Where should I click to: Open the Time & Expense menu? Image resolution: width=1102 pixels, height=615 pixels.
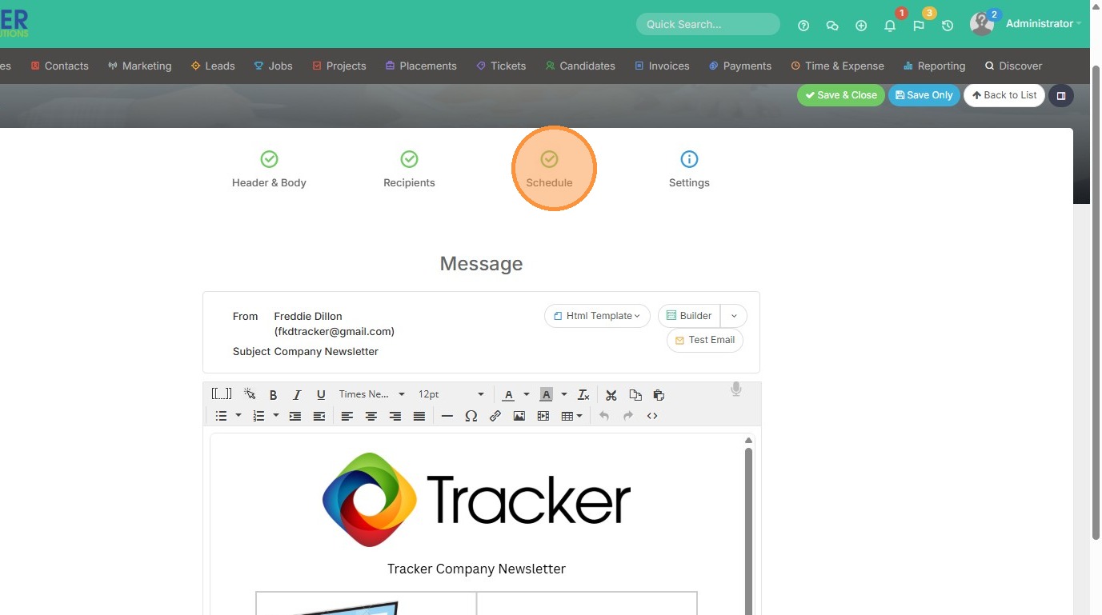(837, 66)
